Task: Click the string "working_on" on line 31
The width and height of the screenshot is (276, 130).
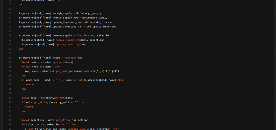Action: click(x=59, y=102)
